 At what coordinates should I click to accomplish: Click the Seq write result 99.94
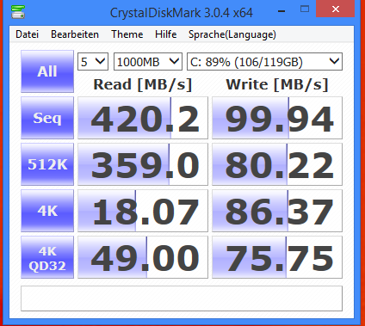pos(277,118)
